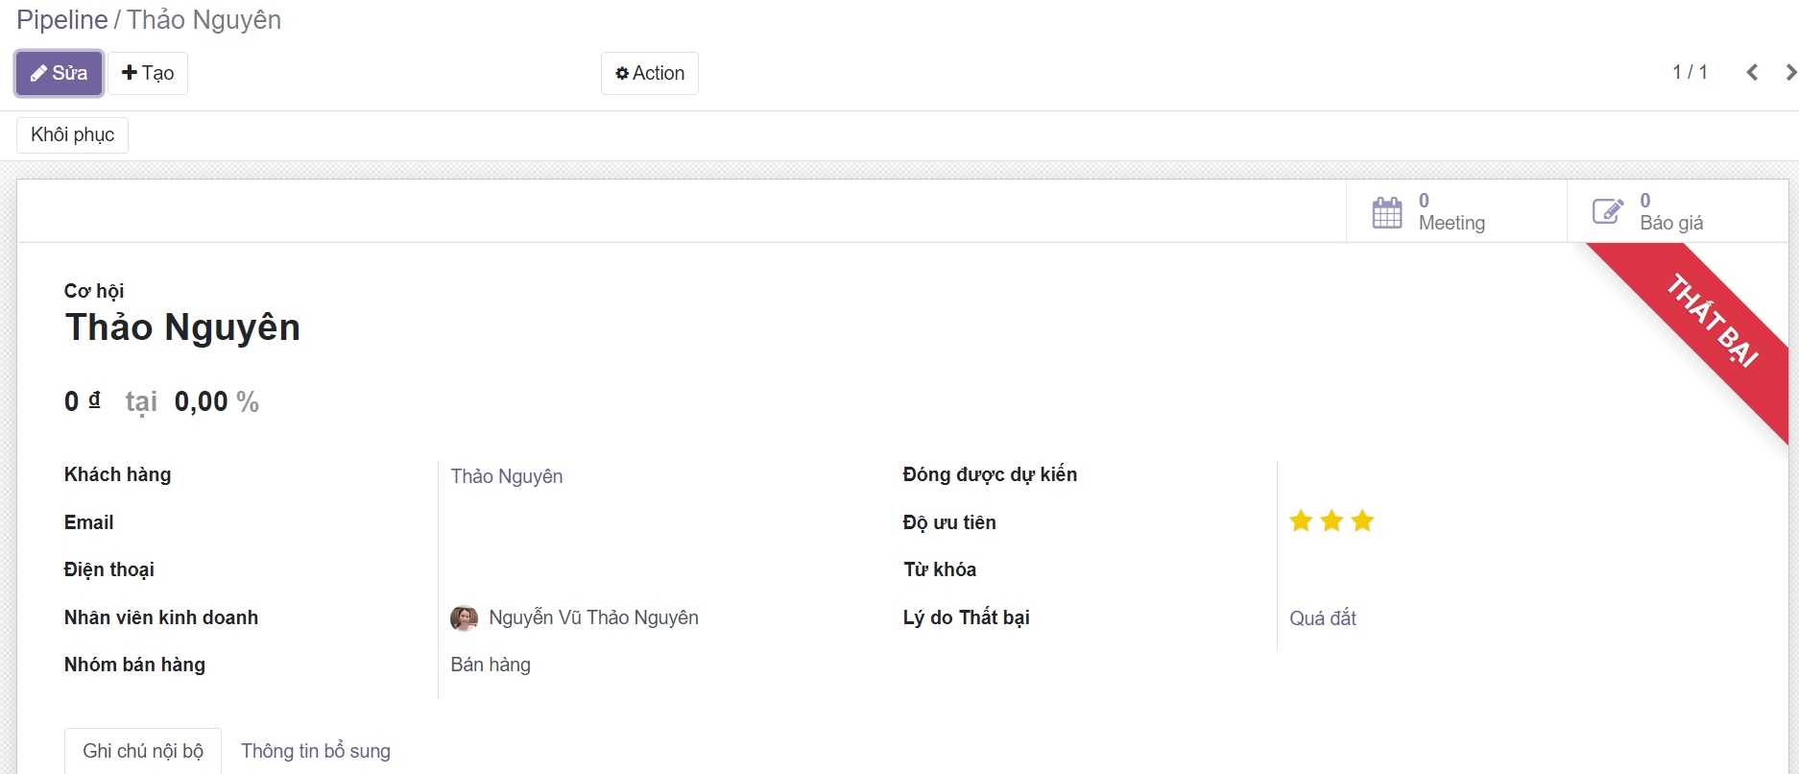Click the Khôi phục restore button
The height and width of the screenshot is (774, 1799).
[x=72, y=134]
